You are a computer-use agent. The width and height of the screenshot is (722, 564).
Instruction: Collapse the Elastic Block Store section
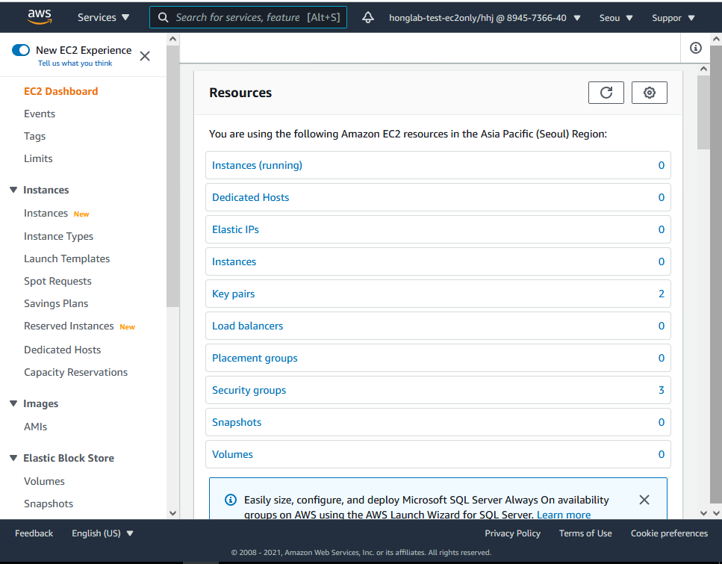pos(13,458)
